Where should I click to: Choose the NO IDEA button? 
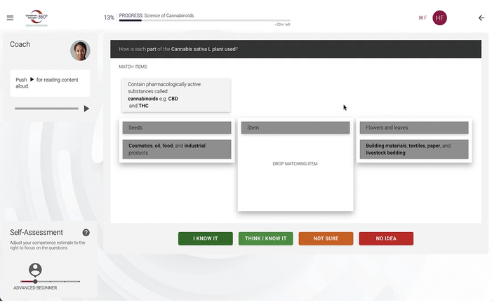[386, 238]
